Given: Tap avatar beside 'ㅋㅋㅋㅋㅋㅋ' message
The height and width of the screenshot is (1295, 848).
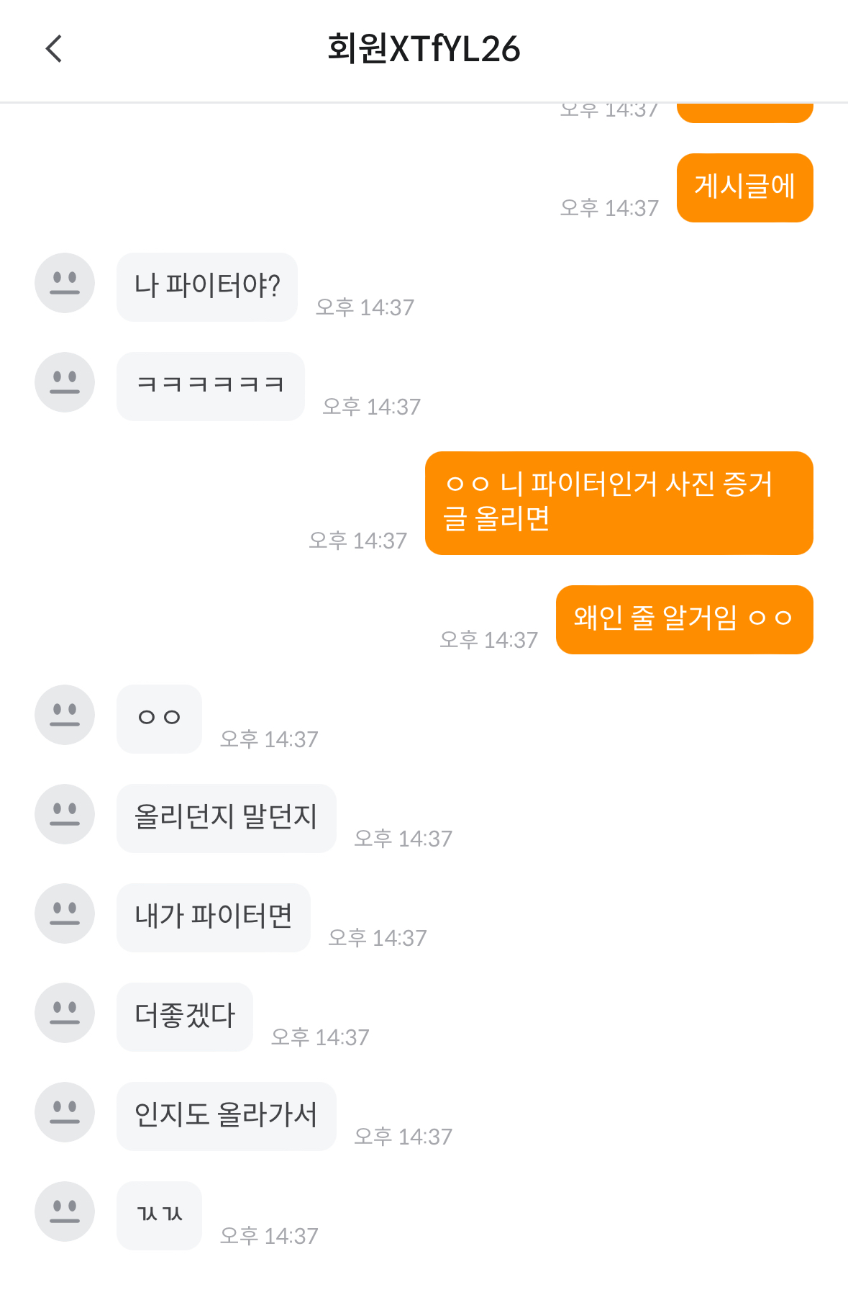Looking at the screenshot, I should (x=65, y=382).
